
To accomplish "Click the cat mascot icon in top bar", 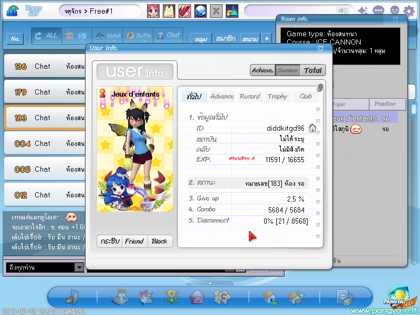I will pos(169,11).
